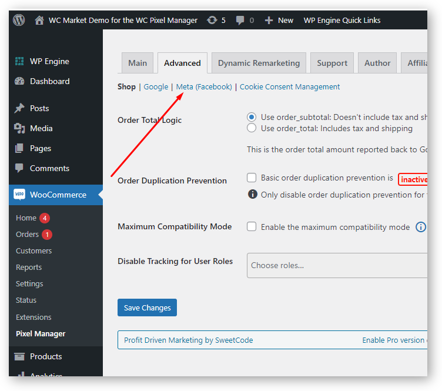Open WooCommerce Reports submenu
This screenshot has height=391, width=442.
[29, 268]
